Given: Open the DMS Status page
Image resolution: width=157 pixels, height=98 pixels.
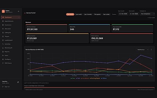Looking at the screenshot, I should coord(11,63).
